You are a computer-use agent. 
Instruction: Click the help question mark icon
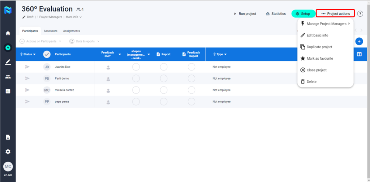click(x=360, y=14)
